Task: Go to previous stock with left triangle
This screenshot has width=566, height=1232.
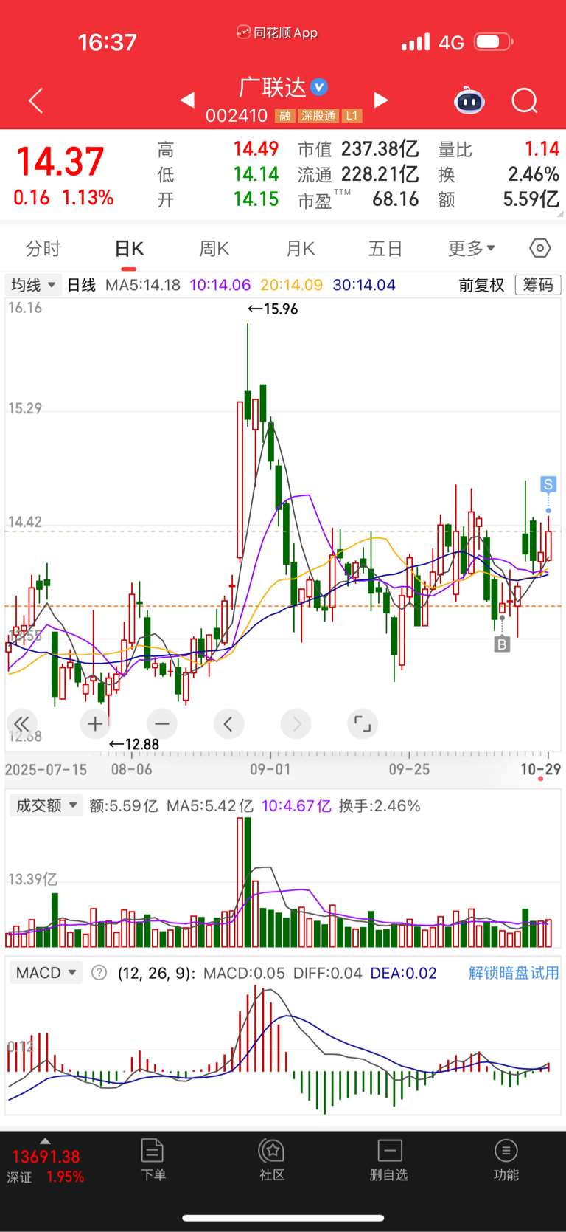Action: 187,100
